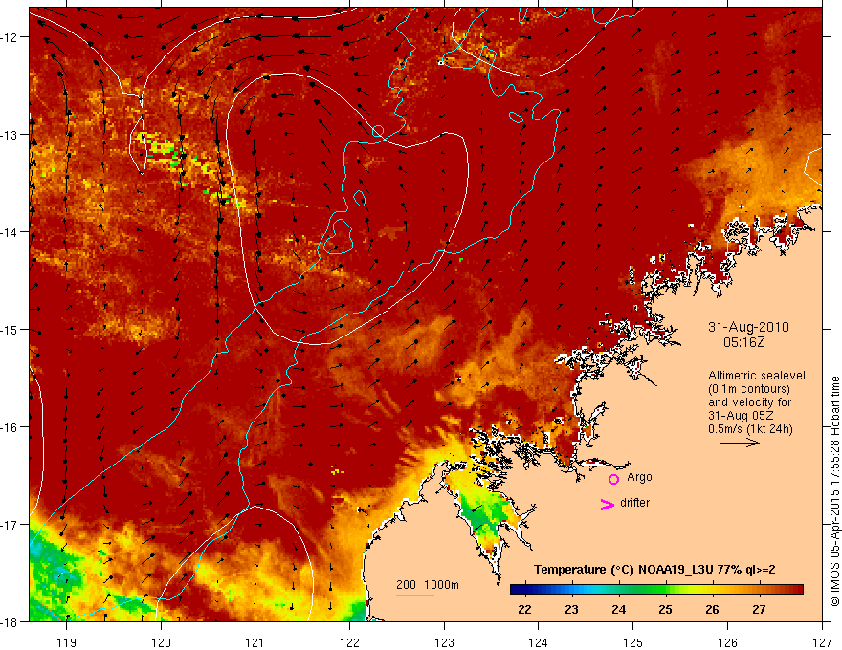Click longitude axis label 125
This screenshot has width=842, height=650.
point(633,642)
